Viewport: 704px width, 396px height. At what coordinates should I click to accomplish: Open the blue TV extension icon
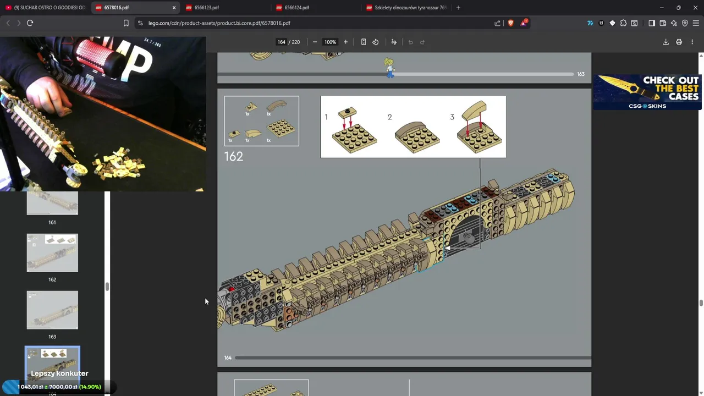coord(590,23)
